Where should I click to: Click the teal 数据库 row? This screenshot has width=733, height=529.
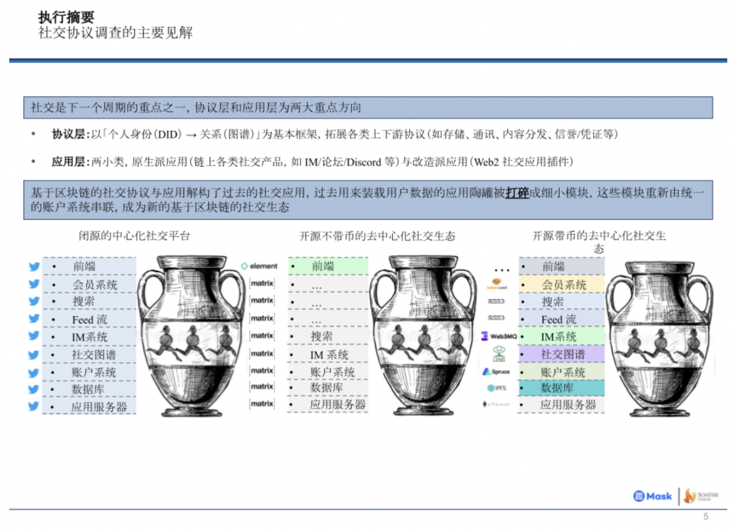point(562,387)
